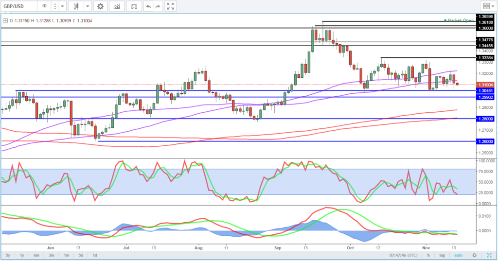Screen dimensions: 498x261
Task: Click the 1.26000 support label
Action: tap(485, 141)
